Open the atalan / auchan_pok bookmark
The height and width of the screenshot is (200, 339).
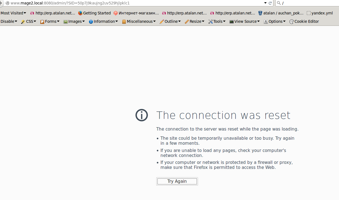pos(281,13)
